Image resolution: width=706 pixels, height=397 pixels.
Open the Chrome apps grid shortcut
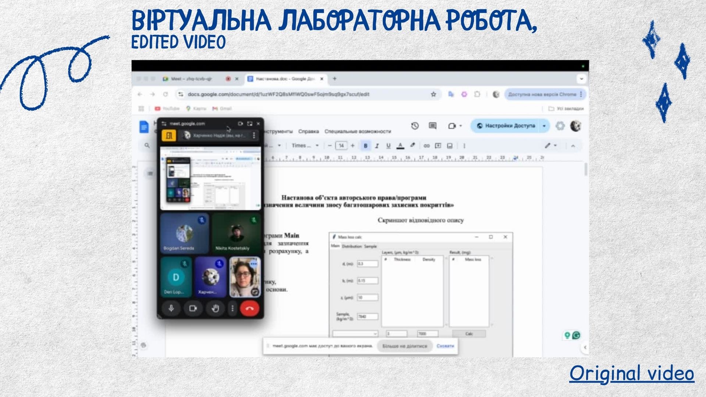point(141,108)
